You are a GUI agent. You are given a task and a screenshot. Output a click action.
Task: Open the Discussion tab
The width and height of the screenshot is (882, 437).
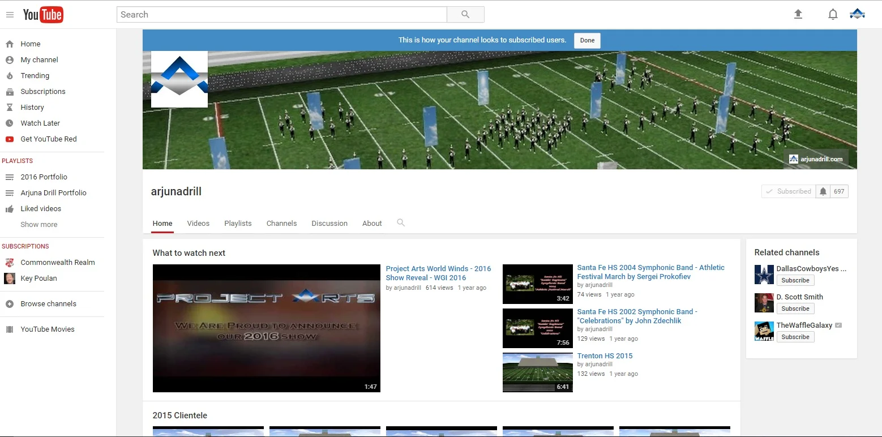pos(329,223)
